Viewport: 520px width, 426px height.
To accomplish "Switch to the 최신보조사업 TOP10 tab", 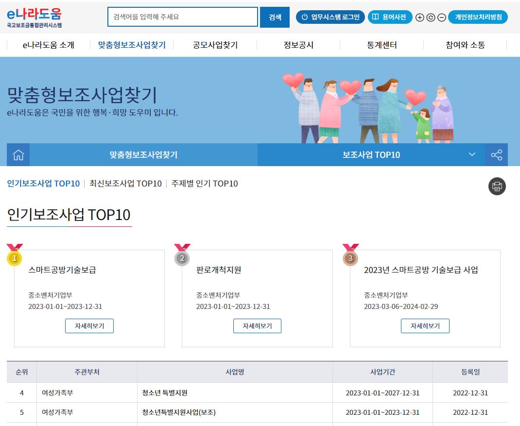I will [x=125, y=184].
